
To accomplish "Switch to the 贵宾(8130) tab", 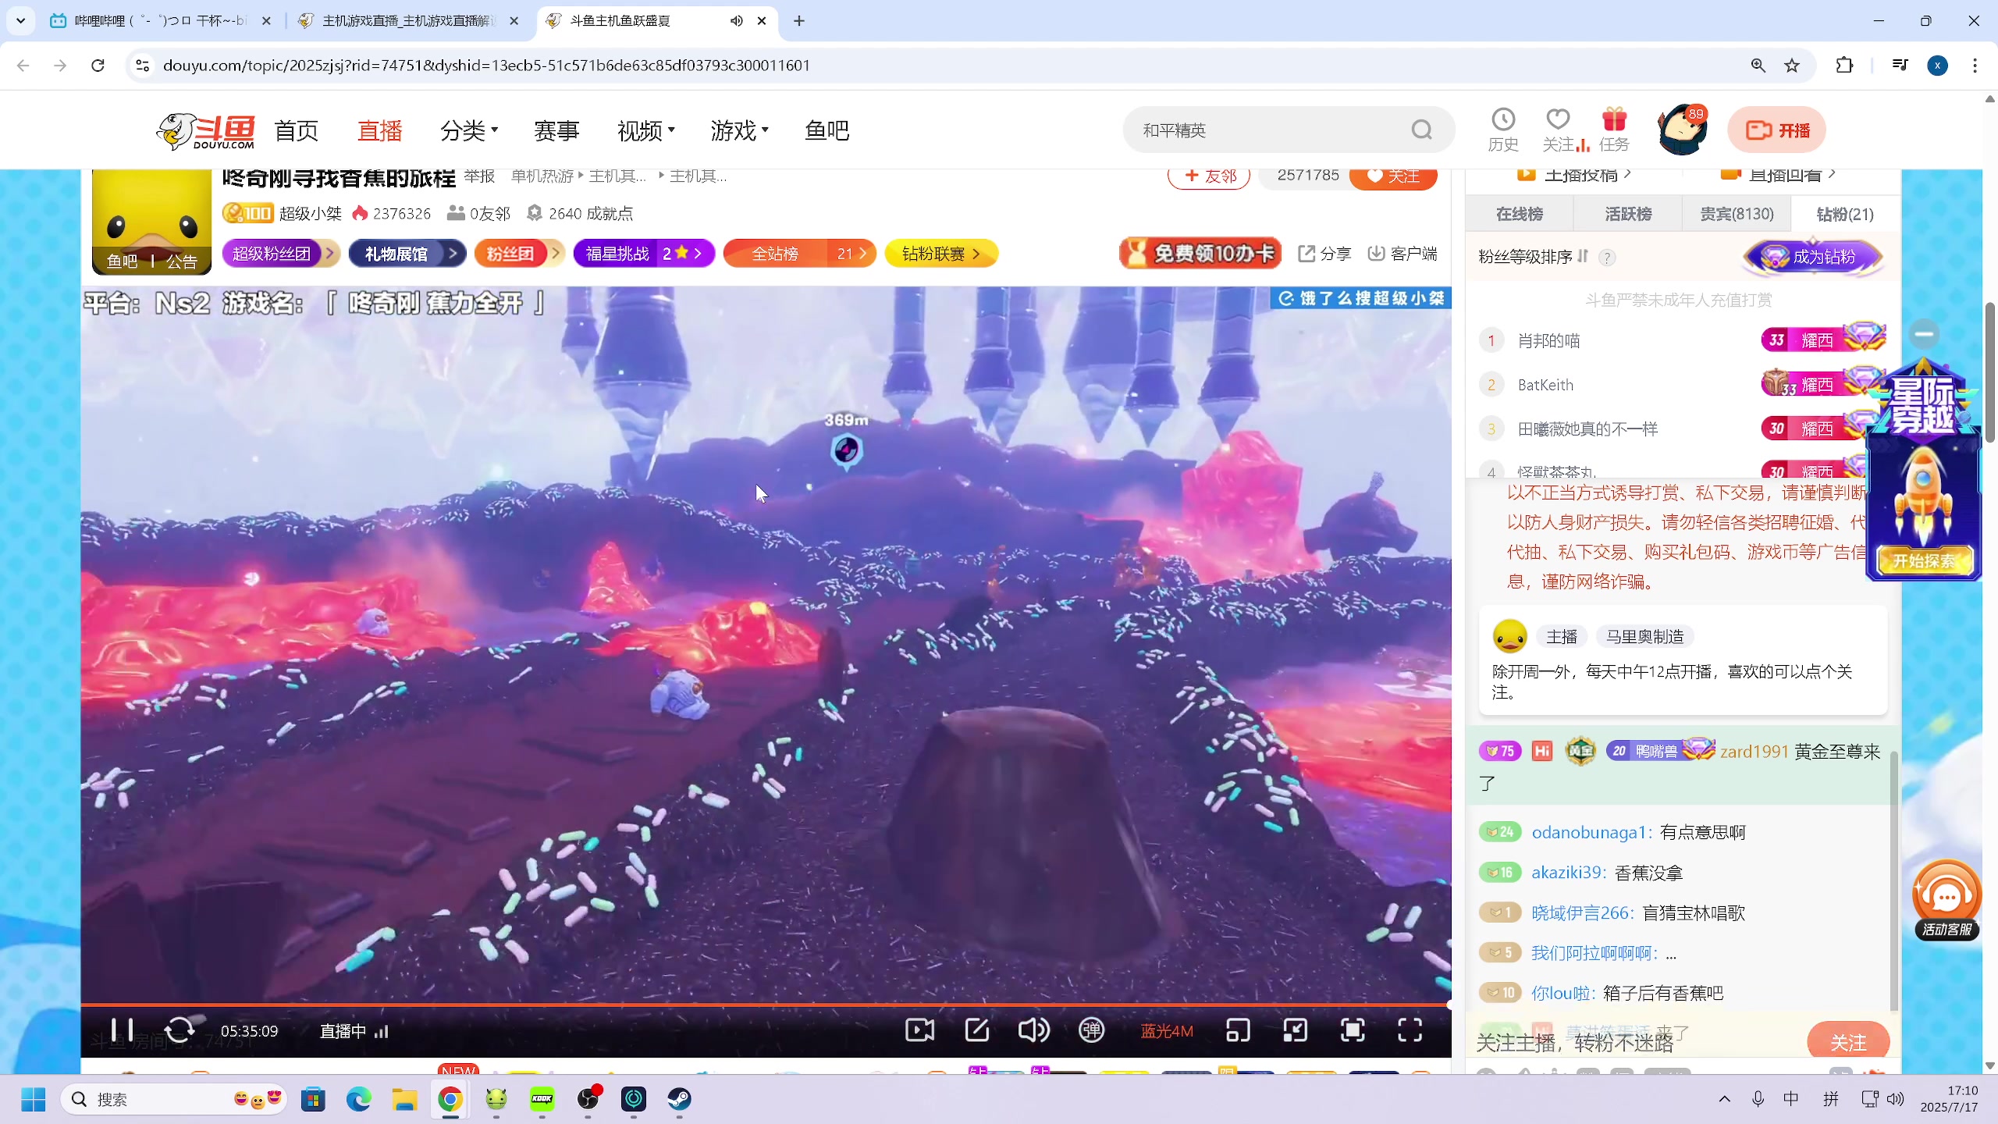I will point(1737,214).
